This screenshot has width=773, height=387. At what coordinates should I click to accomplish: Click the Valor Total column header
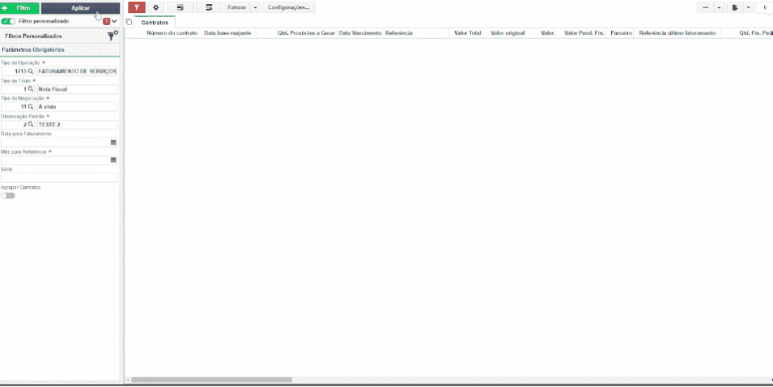(467, 33)
